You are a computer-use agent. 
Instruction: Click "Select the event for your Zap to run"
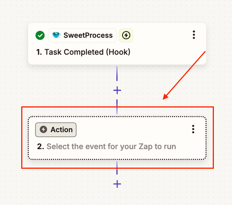(x=111, y=146)
